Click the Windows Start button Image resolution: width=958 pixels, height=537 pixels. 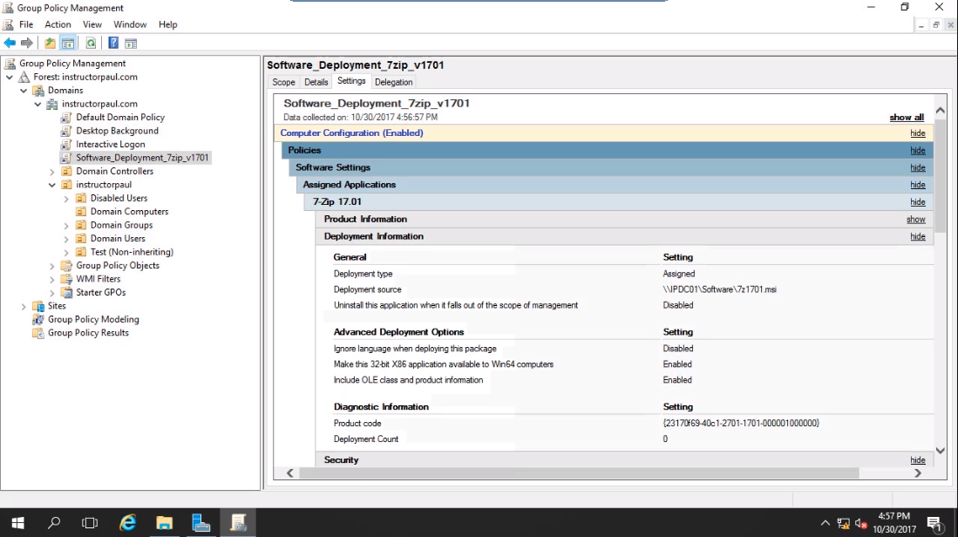pyautogui.click(x=17, y=522)
